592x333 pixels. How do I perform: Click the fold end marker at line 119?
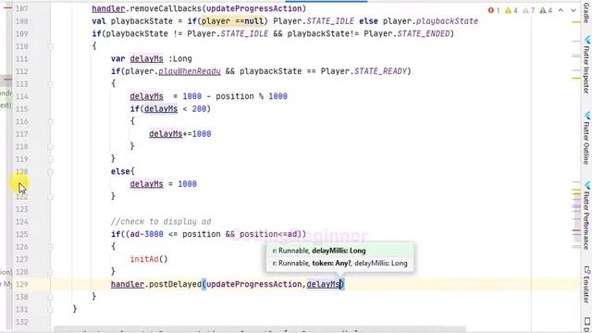pyautogui.click(x=50, y=159)
